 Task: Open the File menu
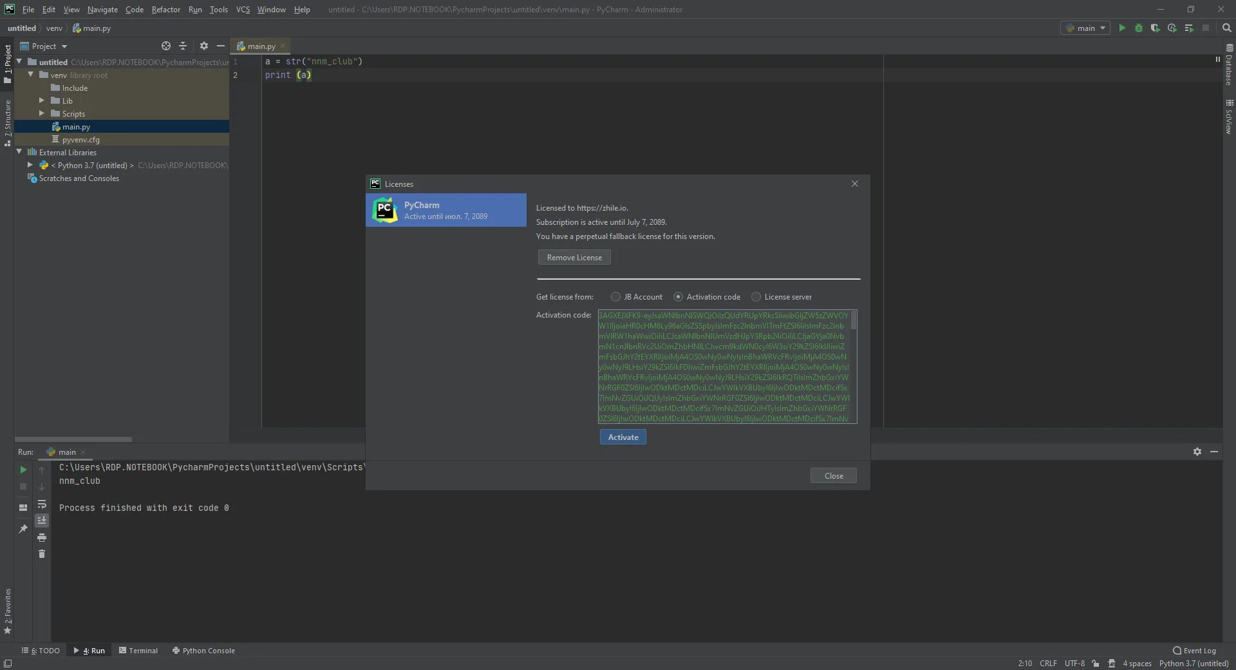[28, 10]
